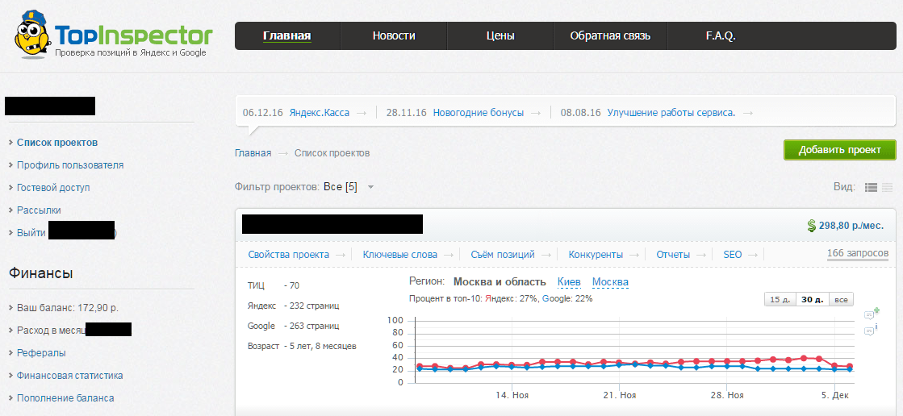Switch to detailed list view icon
The height and width of the screenshot is (416, 903).
(x=871, y=187)
